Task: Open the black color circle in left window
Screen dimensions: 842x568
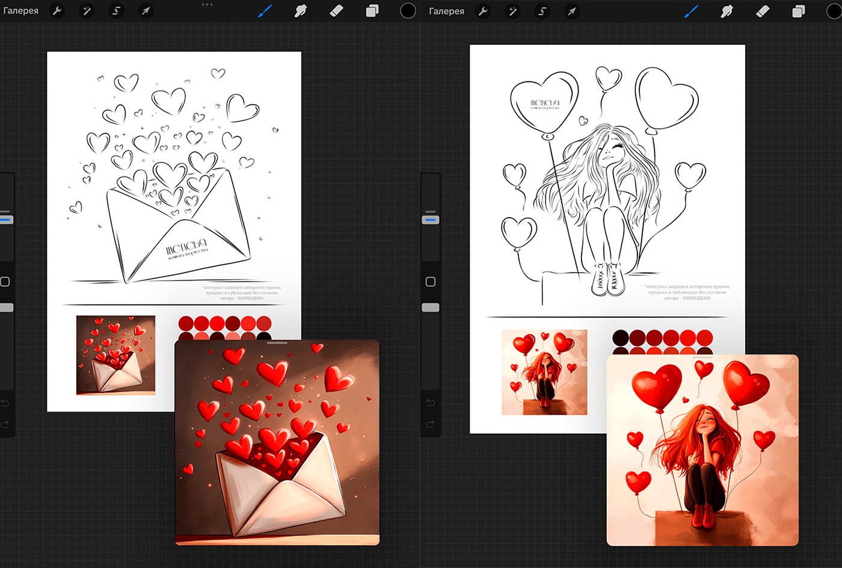Action: click(408, 11)
